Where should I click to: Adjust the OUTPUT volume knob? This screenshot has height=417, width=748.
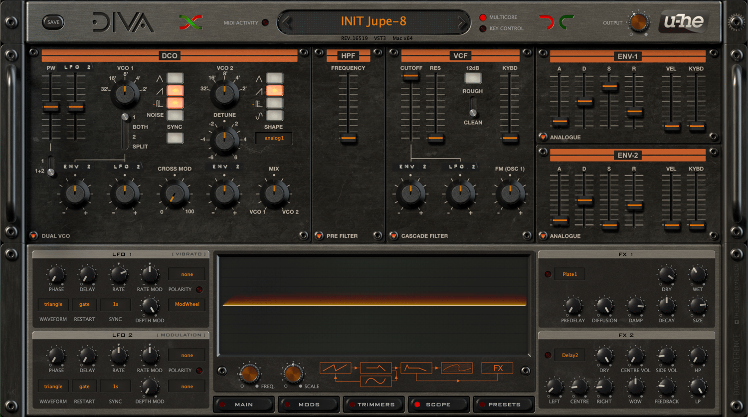click(x=638, y=22)
